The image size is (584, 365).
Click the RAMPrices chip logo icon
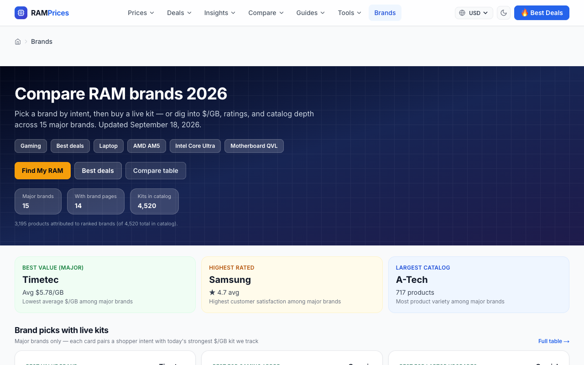click(21, 13)
